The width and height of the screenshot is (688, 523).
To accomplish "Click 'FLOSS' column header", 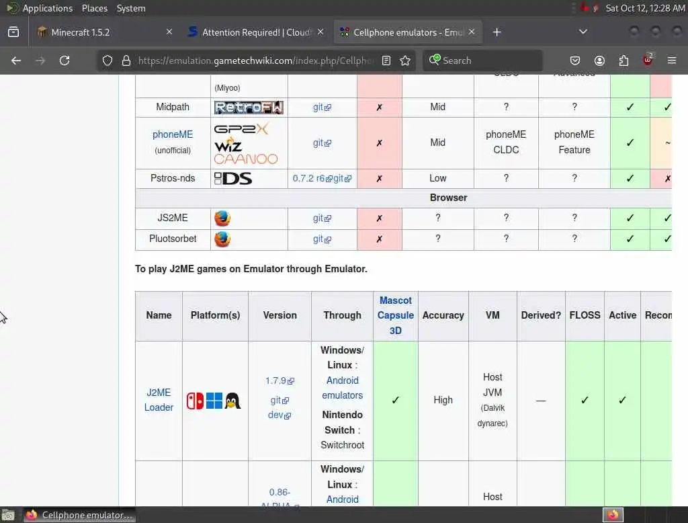I will tap(585, 315).
